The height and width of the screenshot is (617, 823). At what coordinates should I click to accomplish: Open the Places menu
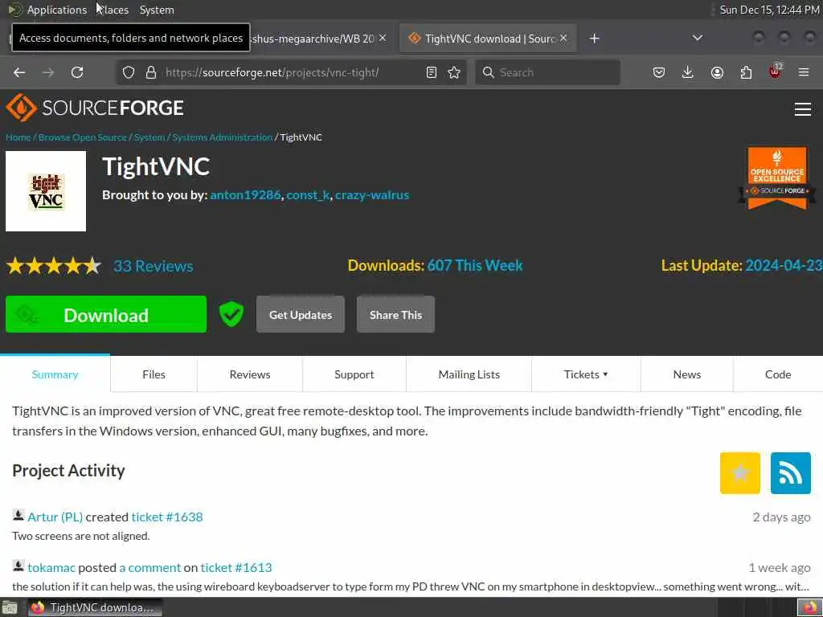click(x=113, y=10)
